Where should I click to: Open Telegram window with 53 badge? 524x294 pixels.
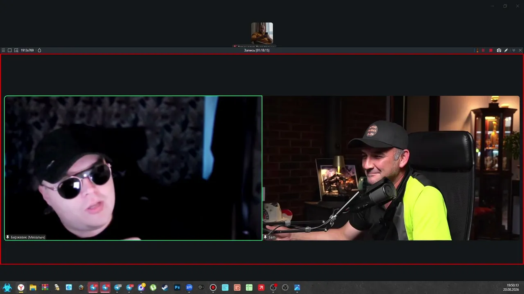point(129,287)
